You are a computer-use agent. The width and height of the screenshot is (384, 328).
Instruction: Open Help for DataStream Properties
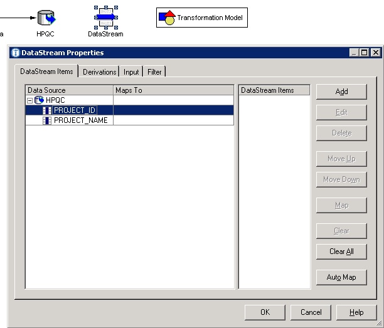pyautogui.click(x=356, y=312)
